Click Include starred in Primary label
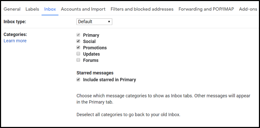 pos(109,80)
